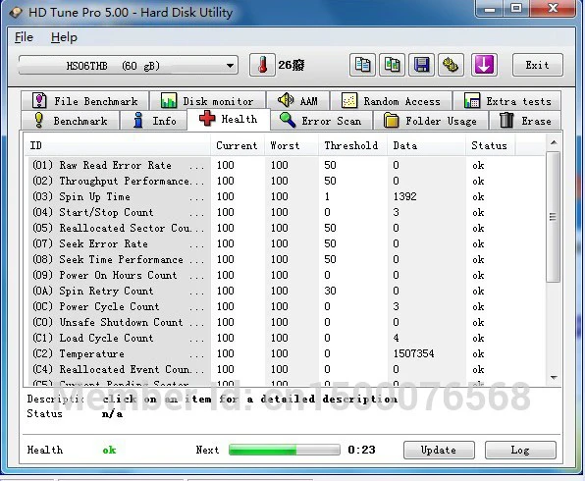
Task: Click the Data column header
Action: pyautogui.click(x=426, y=145)
